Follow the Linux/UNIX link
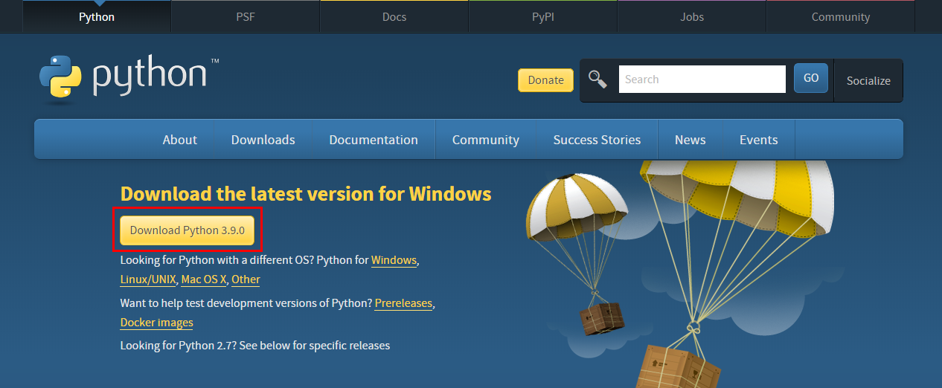Image resolution: width=942 pixels, height=388 pixels. coord(148,280)
